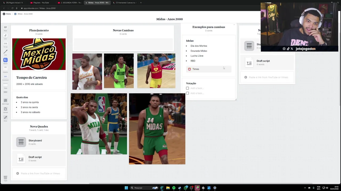Select the white Midas 34 jersey image
This screenshot has width=341, height=191.
87,72
